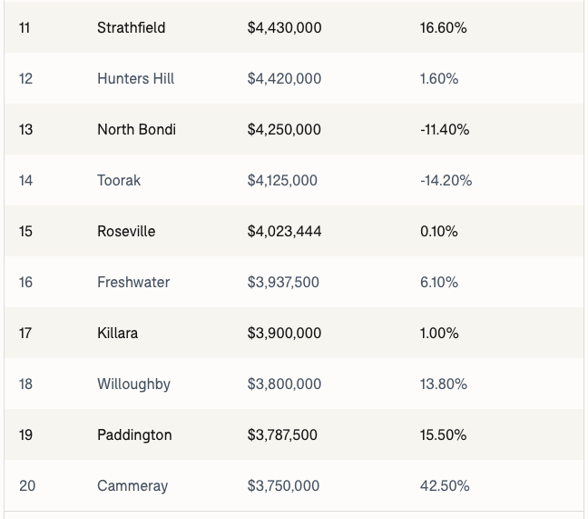The image size is (588, 519).
Task: Click the $3,937,500 price value
Action: click(283, 283)
